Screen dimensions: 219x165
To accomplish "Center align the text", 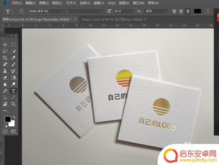I will [181, 11].
